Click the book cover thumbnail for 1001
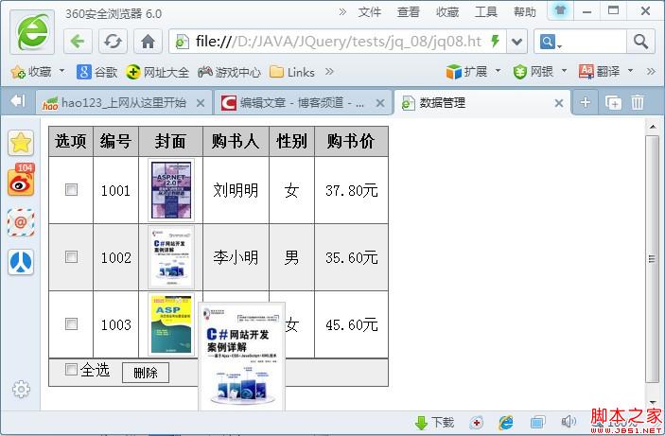The image size is (665, 436). pos(171,190)
